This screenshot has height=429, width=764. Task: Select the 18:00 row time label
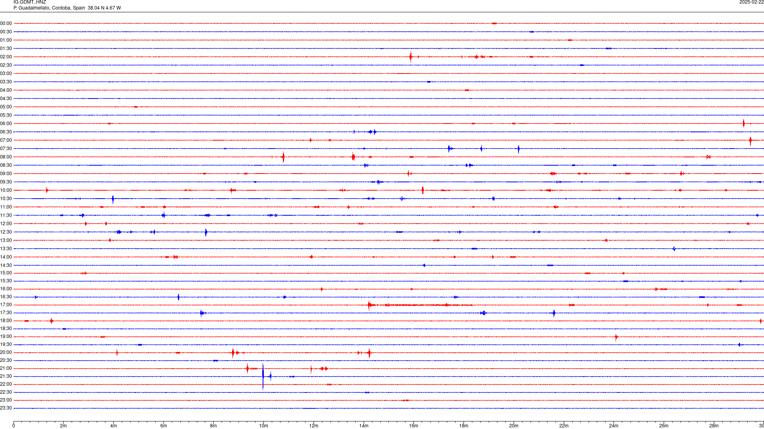tap(6, 321)
